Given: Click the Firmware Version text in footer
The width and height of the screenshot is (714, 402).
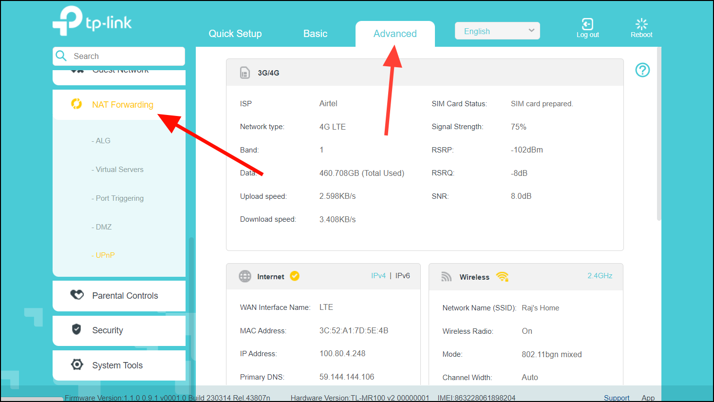Looking at the screenshot, I should click(x=168, y=398).
